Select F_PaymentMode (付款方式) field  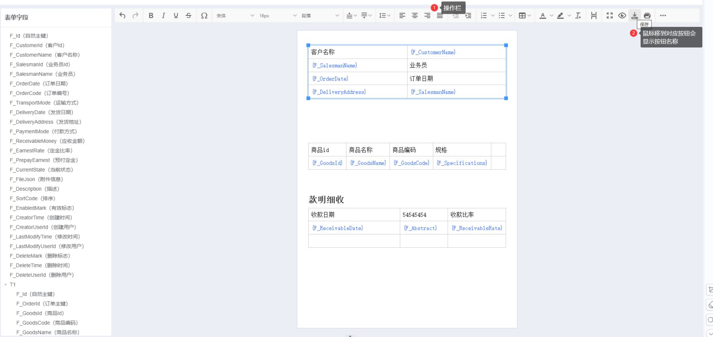tap(43, 131)
